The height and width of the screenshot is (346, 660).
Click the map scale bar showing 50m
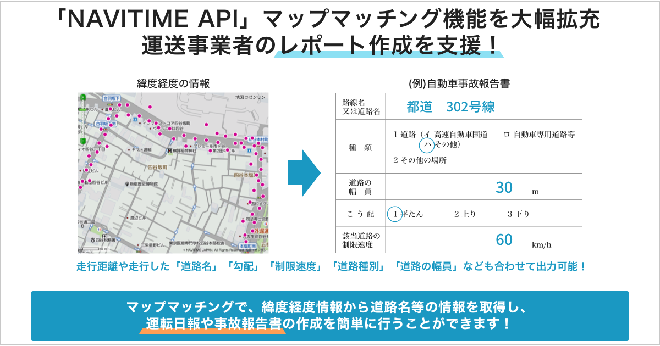pos(90,249)
